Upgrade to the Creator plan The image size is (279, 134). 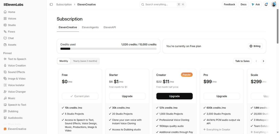[174, 96]
